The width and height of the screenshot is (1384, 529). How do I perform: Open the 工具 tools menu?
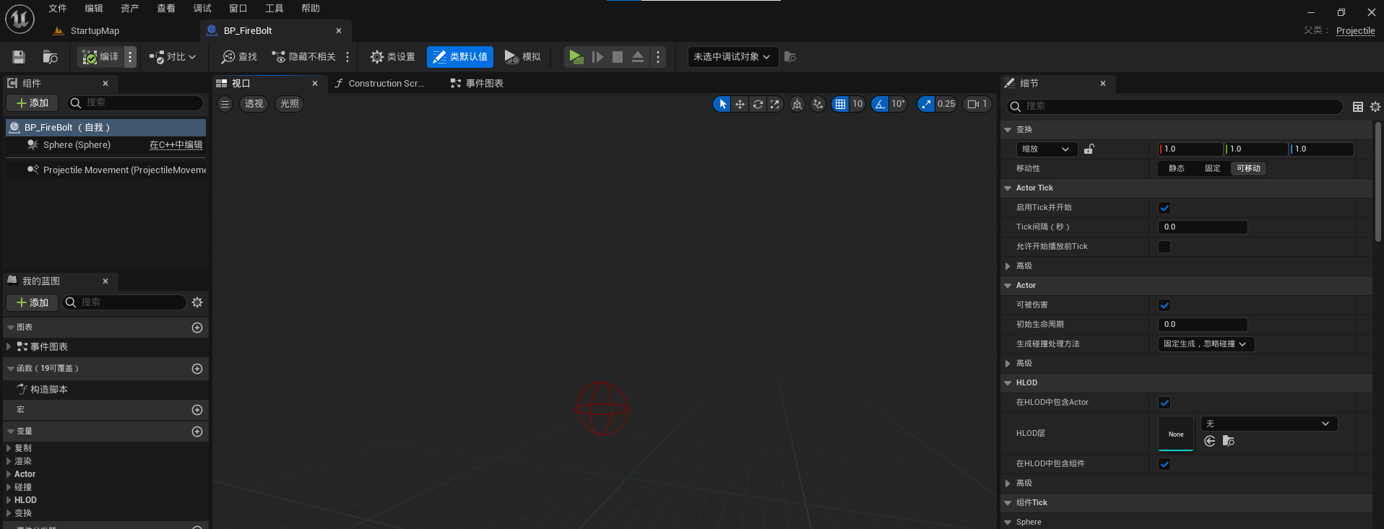(274, 9)
